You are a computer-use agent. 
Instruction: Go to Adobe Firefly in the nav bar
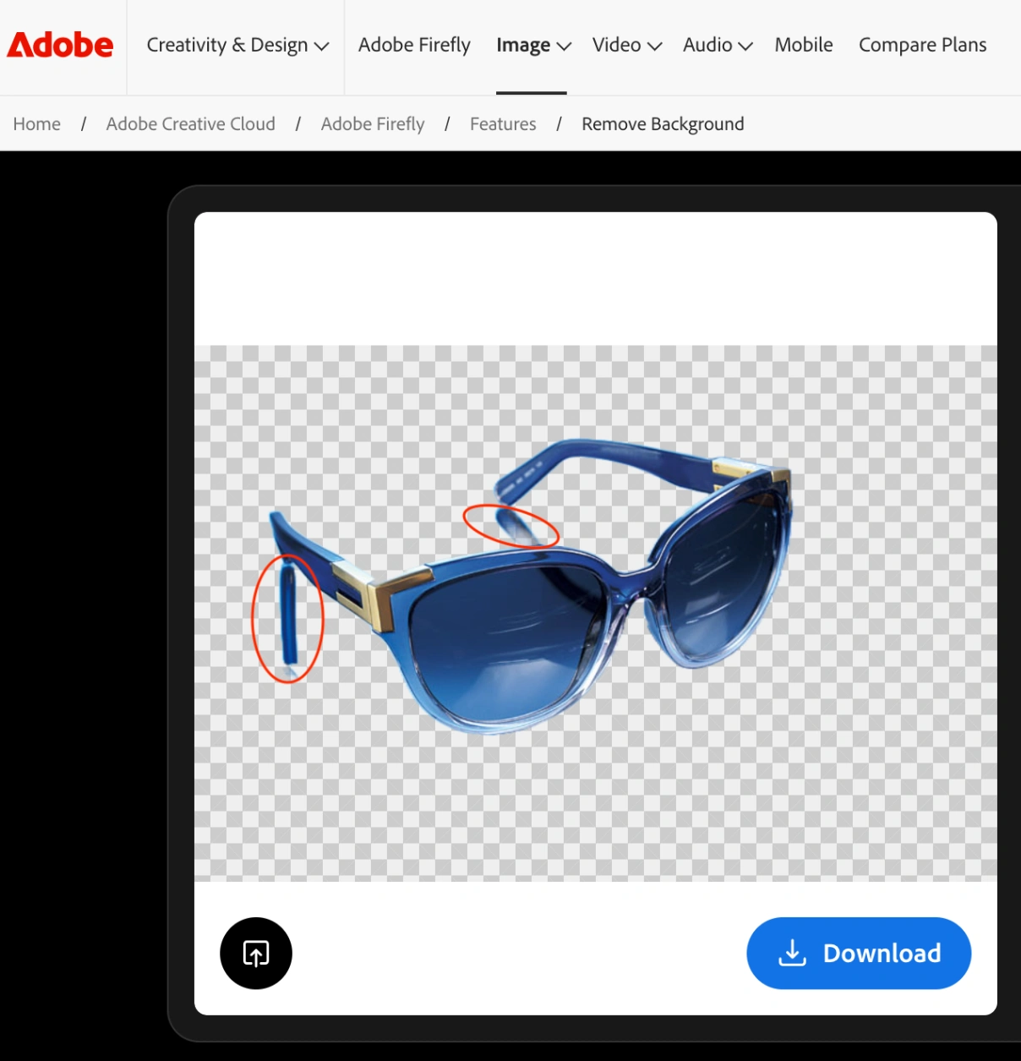point(414,45)
